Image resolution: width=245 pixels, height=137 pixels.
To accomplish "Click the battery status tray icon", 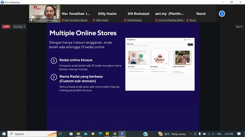I will pos(204,134).
